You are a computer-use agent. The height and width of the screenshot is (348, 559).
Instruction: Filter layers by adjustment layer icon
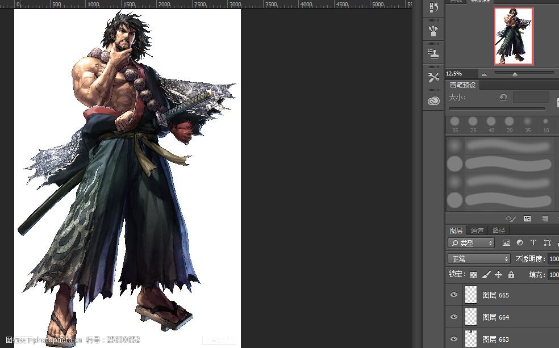[x=519, y=243]
